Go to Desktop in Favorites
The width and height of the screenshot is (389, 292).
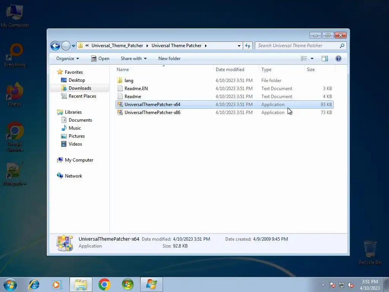[x=77, y=80]
